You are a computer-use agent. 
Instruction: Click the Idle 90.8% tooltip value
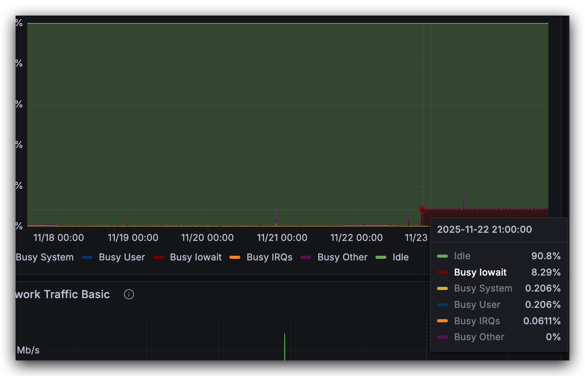pyautogui.click(x=546, y=256)
